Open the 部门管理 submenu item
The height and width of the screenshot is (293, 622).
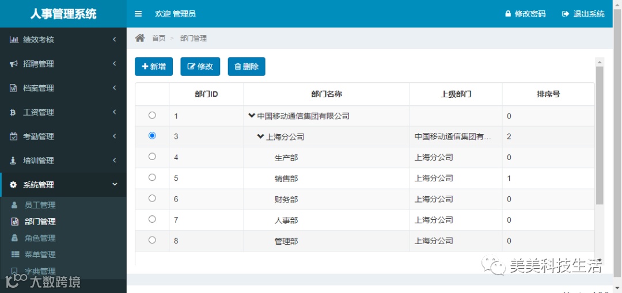point(40,222)
